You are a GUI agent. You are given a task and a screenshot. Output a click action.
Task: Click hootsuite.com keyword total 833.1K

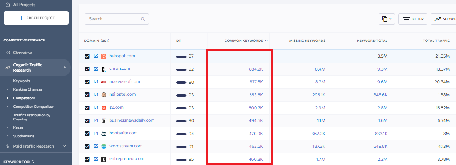381,134
